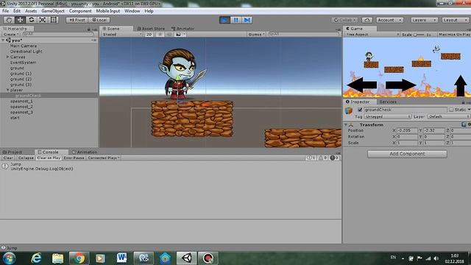Open the Assets menu
This screenshot has width=471, height=265.
pyautogui.click(x=31, y=11)
